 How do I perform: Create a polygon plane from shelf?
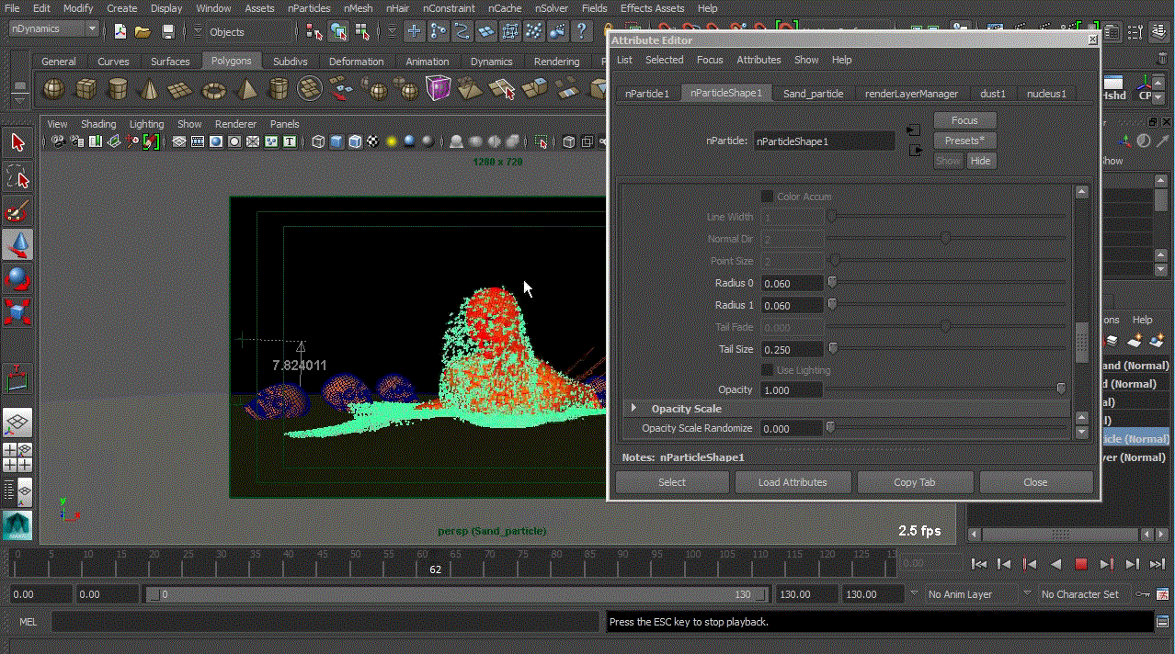[182, 89]
